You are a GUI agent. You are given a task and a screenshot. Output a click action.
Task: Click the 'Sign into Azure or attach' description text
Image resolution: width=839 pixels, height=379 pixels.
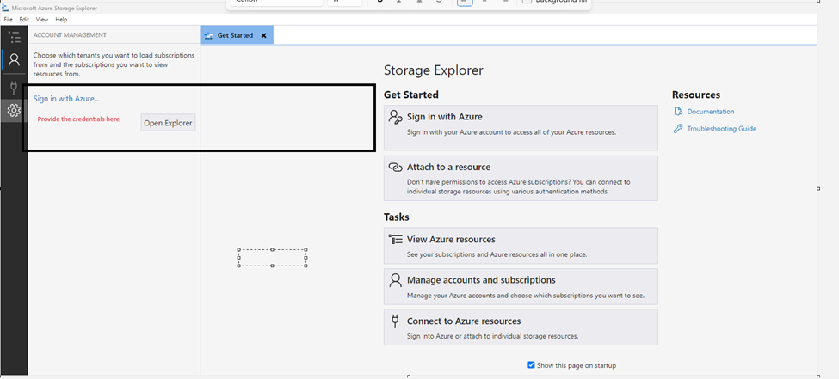(493, 336)
